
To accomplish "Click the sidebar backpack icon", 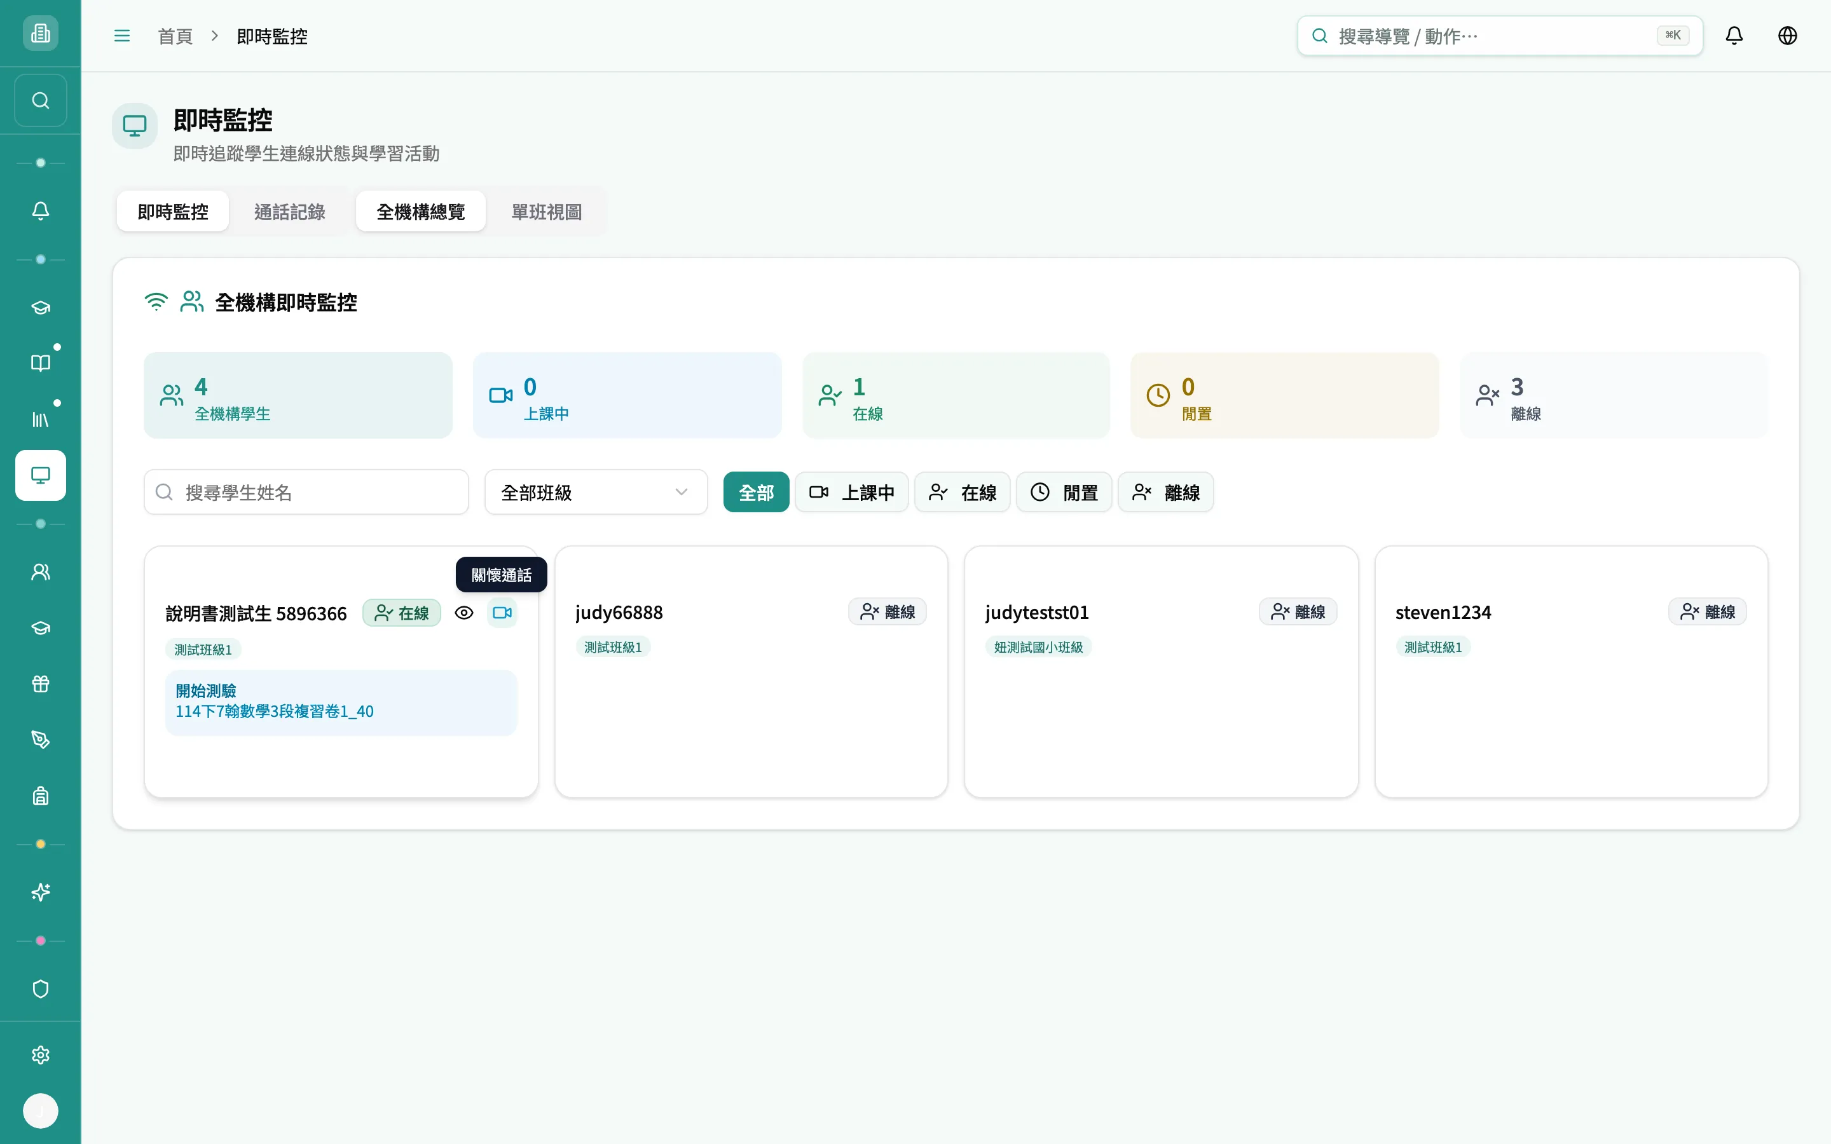I will (x=40, y=796).
